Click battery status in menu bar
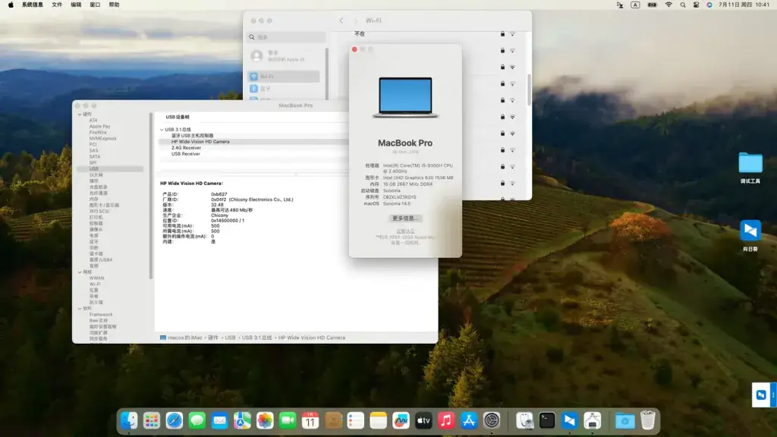The height and width of the screenshot is (437, 777). tap(652, 5)
